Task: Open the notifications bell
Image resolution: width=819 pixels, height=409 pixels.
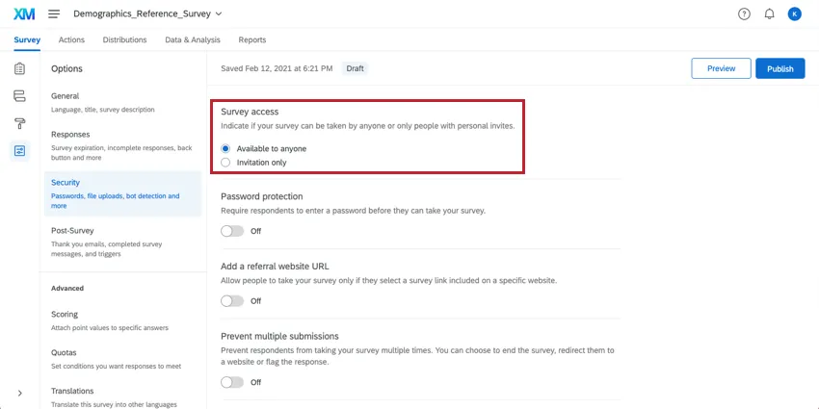Action: [x=769, y=13]
